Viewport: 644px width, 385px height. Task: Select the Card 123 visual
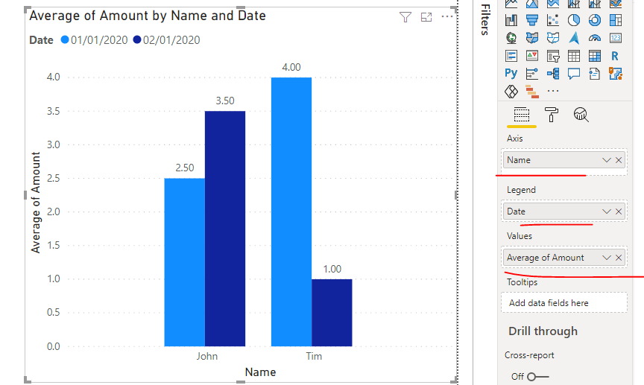tap(616, 38)
